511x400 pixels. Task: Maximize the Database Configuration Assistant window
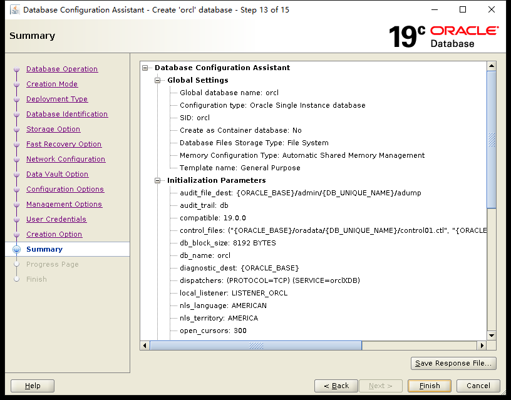(463, 10)
